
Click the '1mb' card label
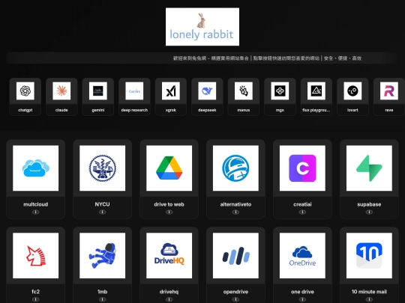click(x=102, y=292)
